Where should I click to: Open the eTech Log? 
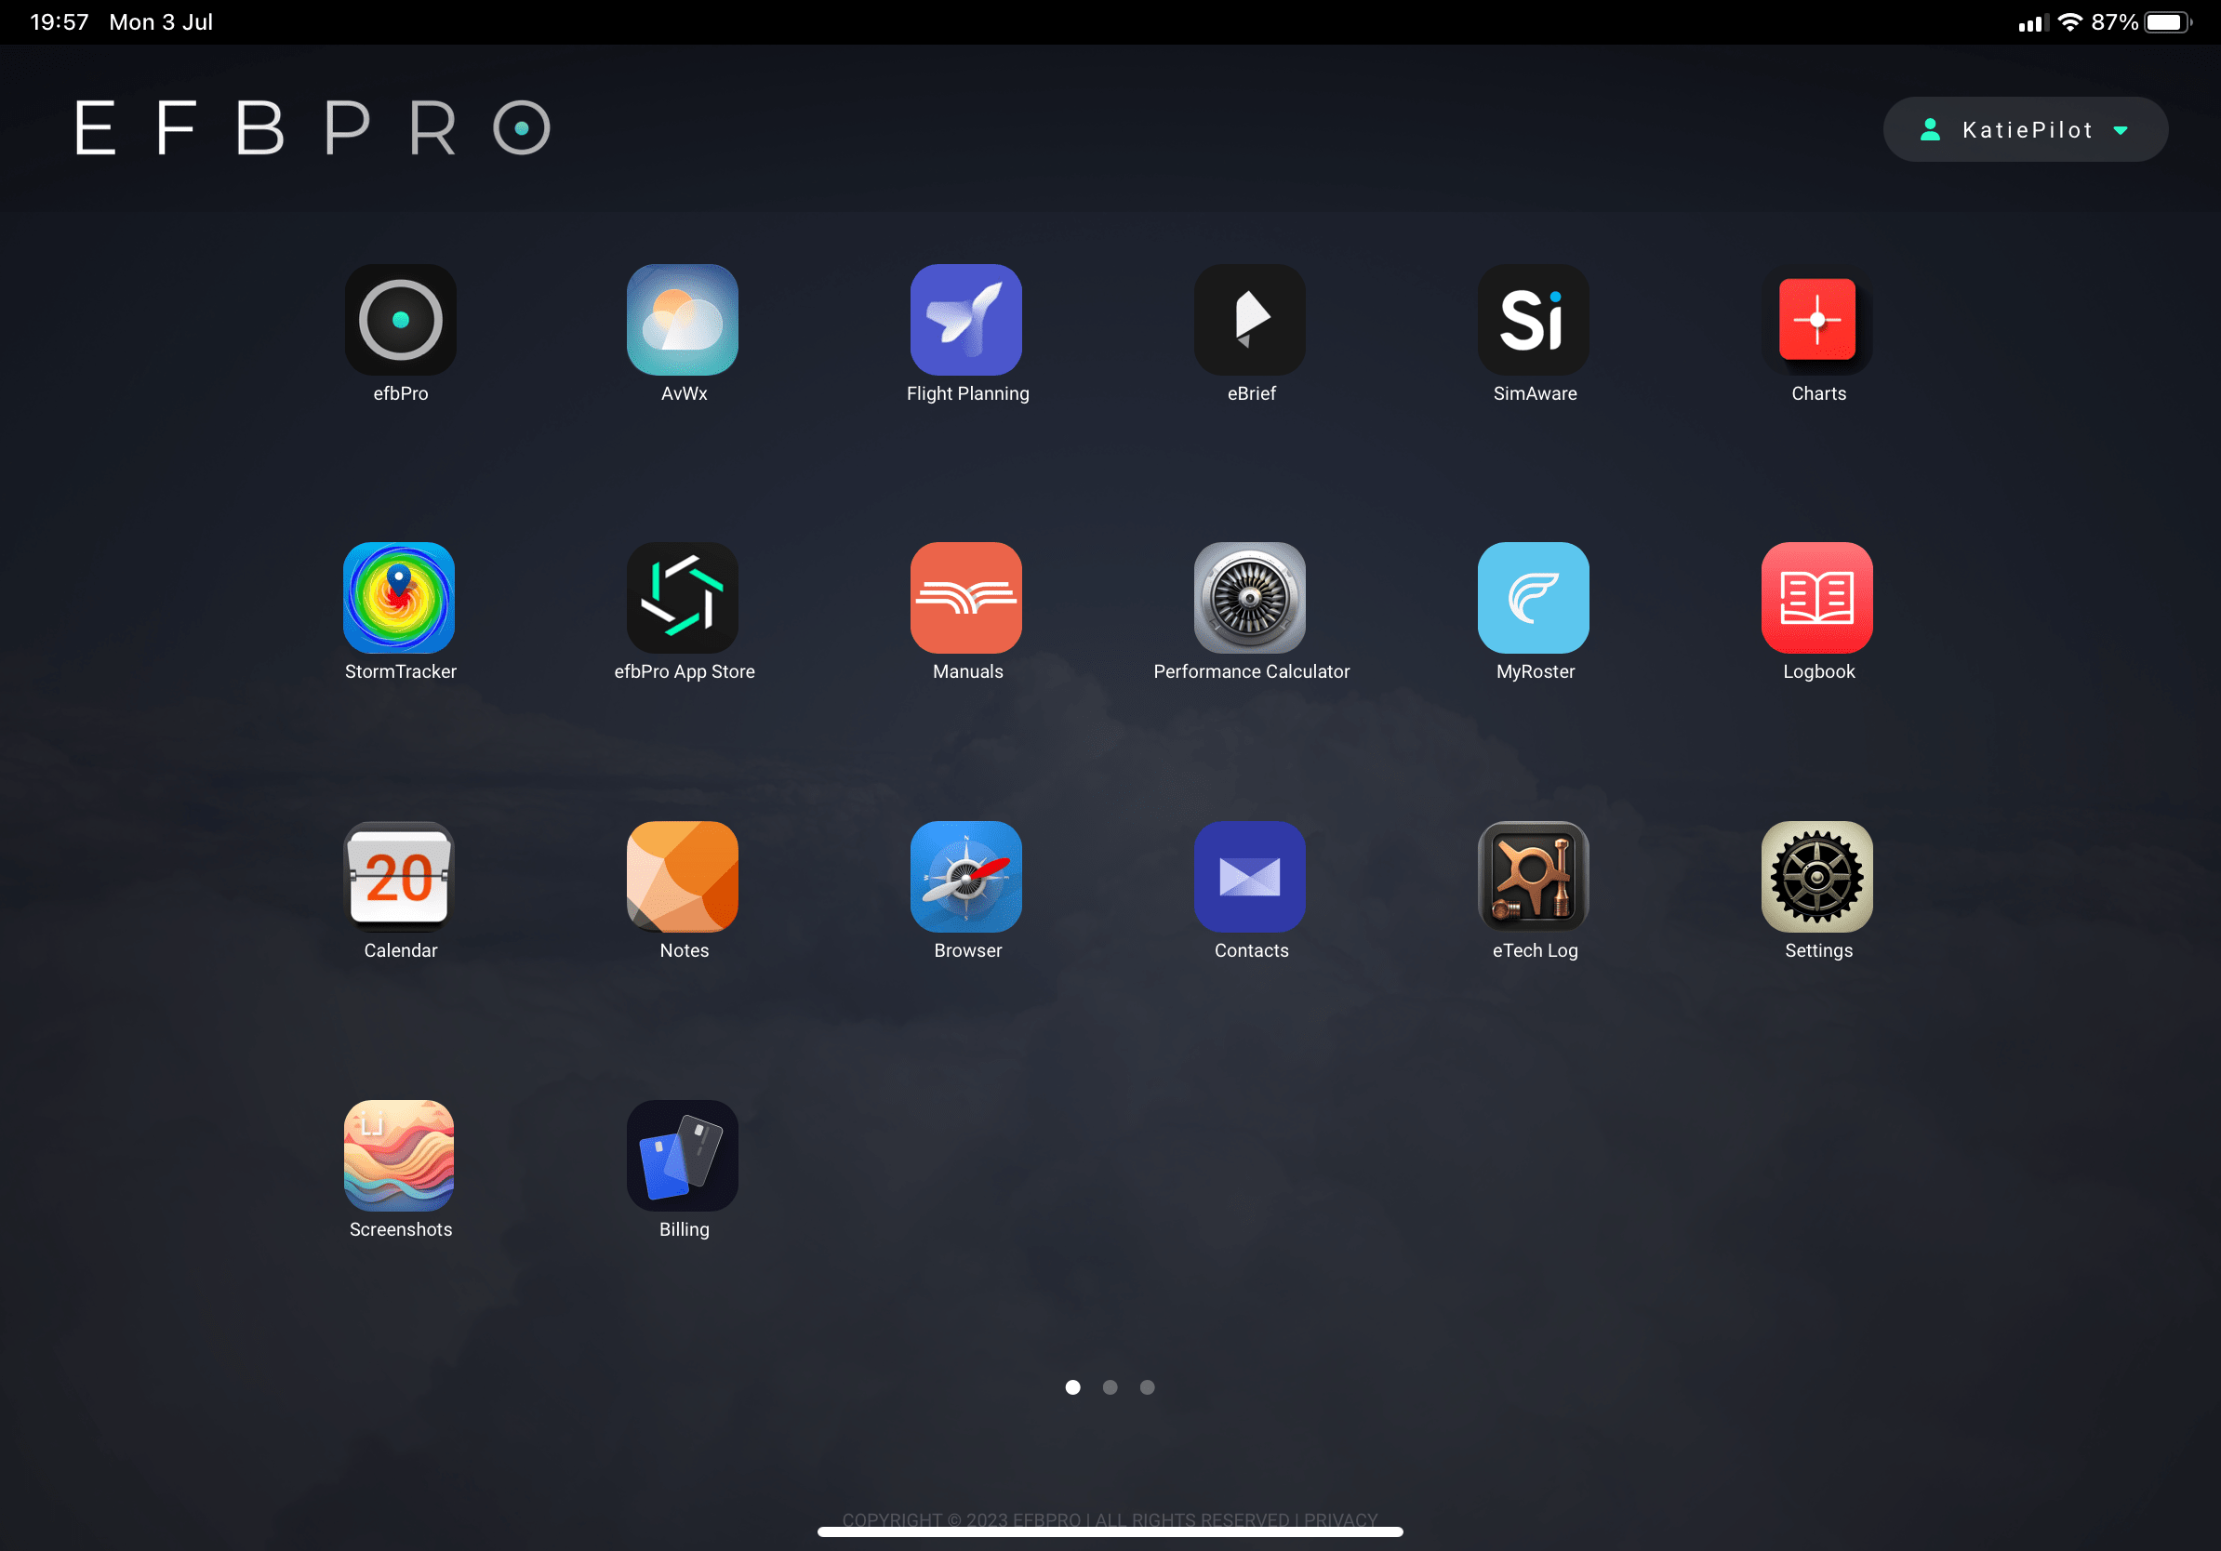1534,876
